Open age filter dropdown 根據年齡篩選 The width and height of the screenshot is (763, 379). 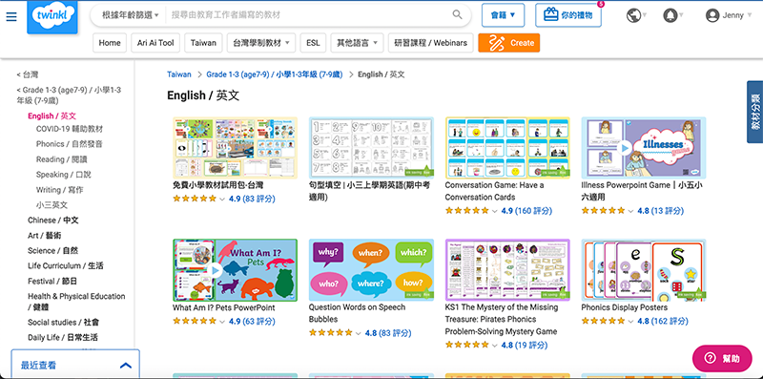coord(130,15)
